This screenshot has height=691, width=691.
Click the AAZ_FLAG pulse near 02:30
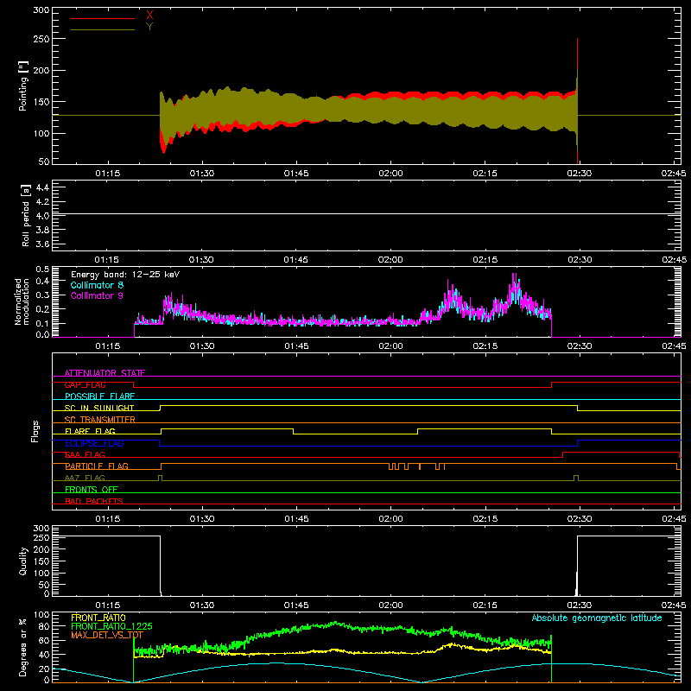[x=576, y=478]
